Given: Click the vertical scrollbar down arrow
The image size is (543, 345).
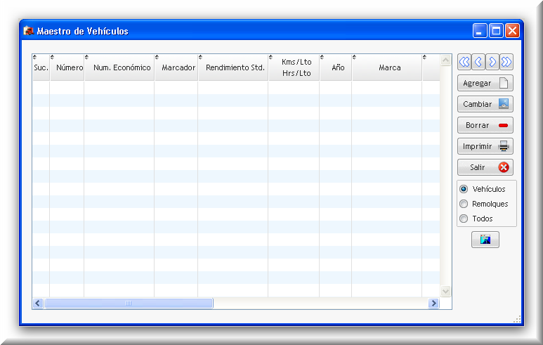Looking at the screenshot, I should pos(445,292).
